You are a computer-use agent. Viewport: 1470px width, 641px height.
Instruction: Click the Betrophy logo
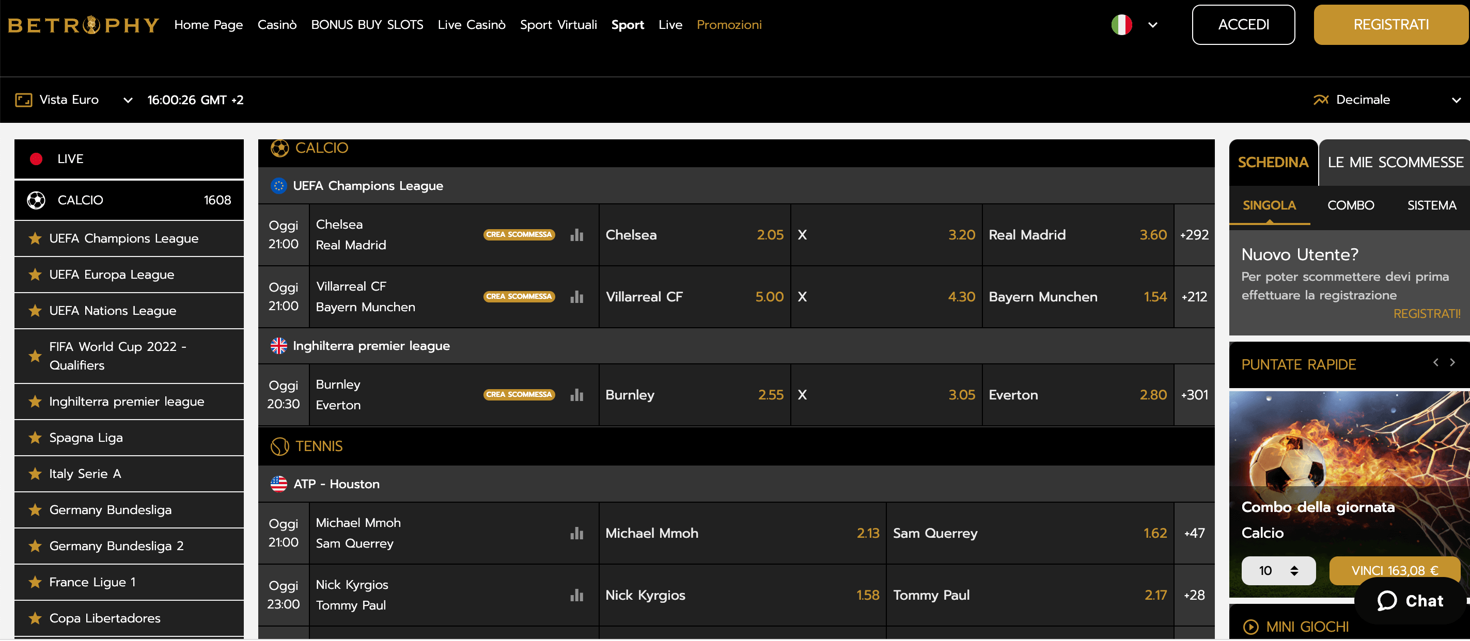pyautogui.click(x=83, y=25)
